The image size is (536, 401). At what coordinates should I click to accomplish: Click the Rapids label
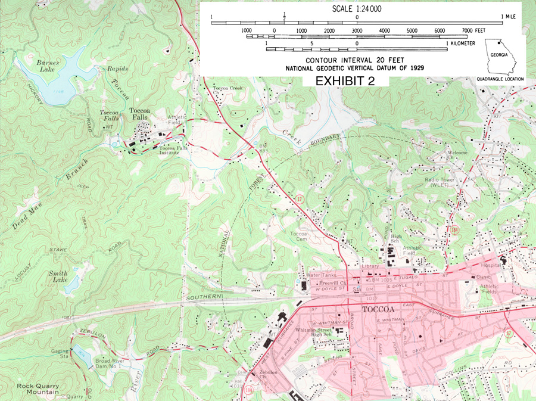click(117, 69)
